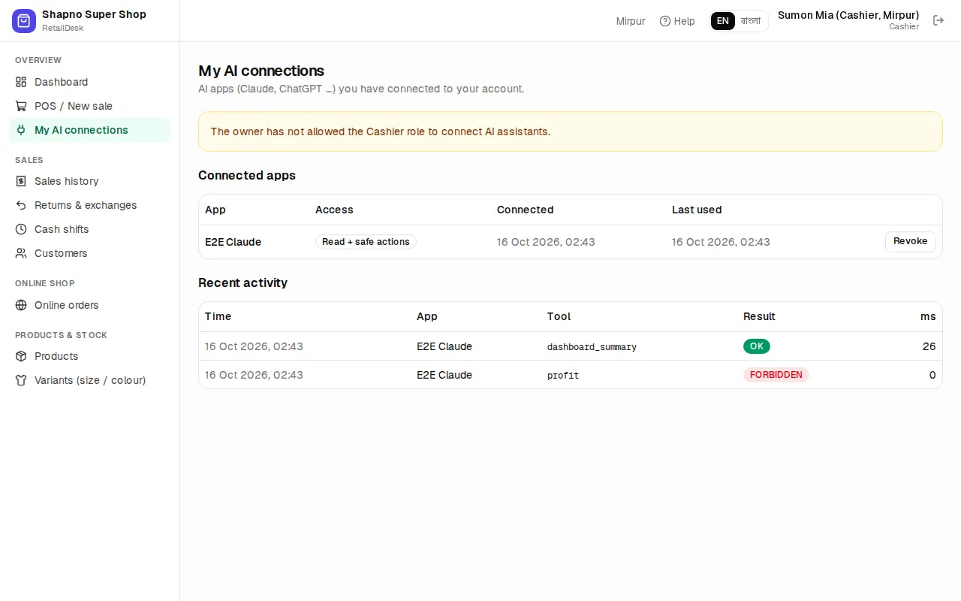
Task: Click the Mirpur branch label
Action: pos(631,21)
